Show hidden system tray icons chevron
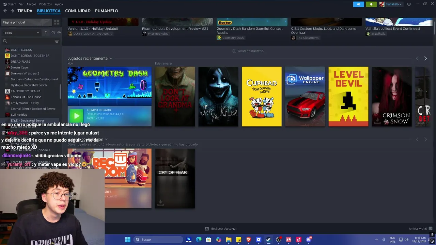The width and height of the screenshot is (436, 245). [376, 240]
